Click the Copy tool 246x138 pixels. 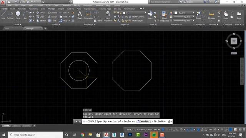[40, 16]
